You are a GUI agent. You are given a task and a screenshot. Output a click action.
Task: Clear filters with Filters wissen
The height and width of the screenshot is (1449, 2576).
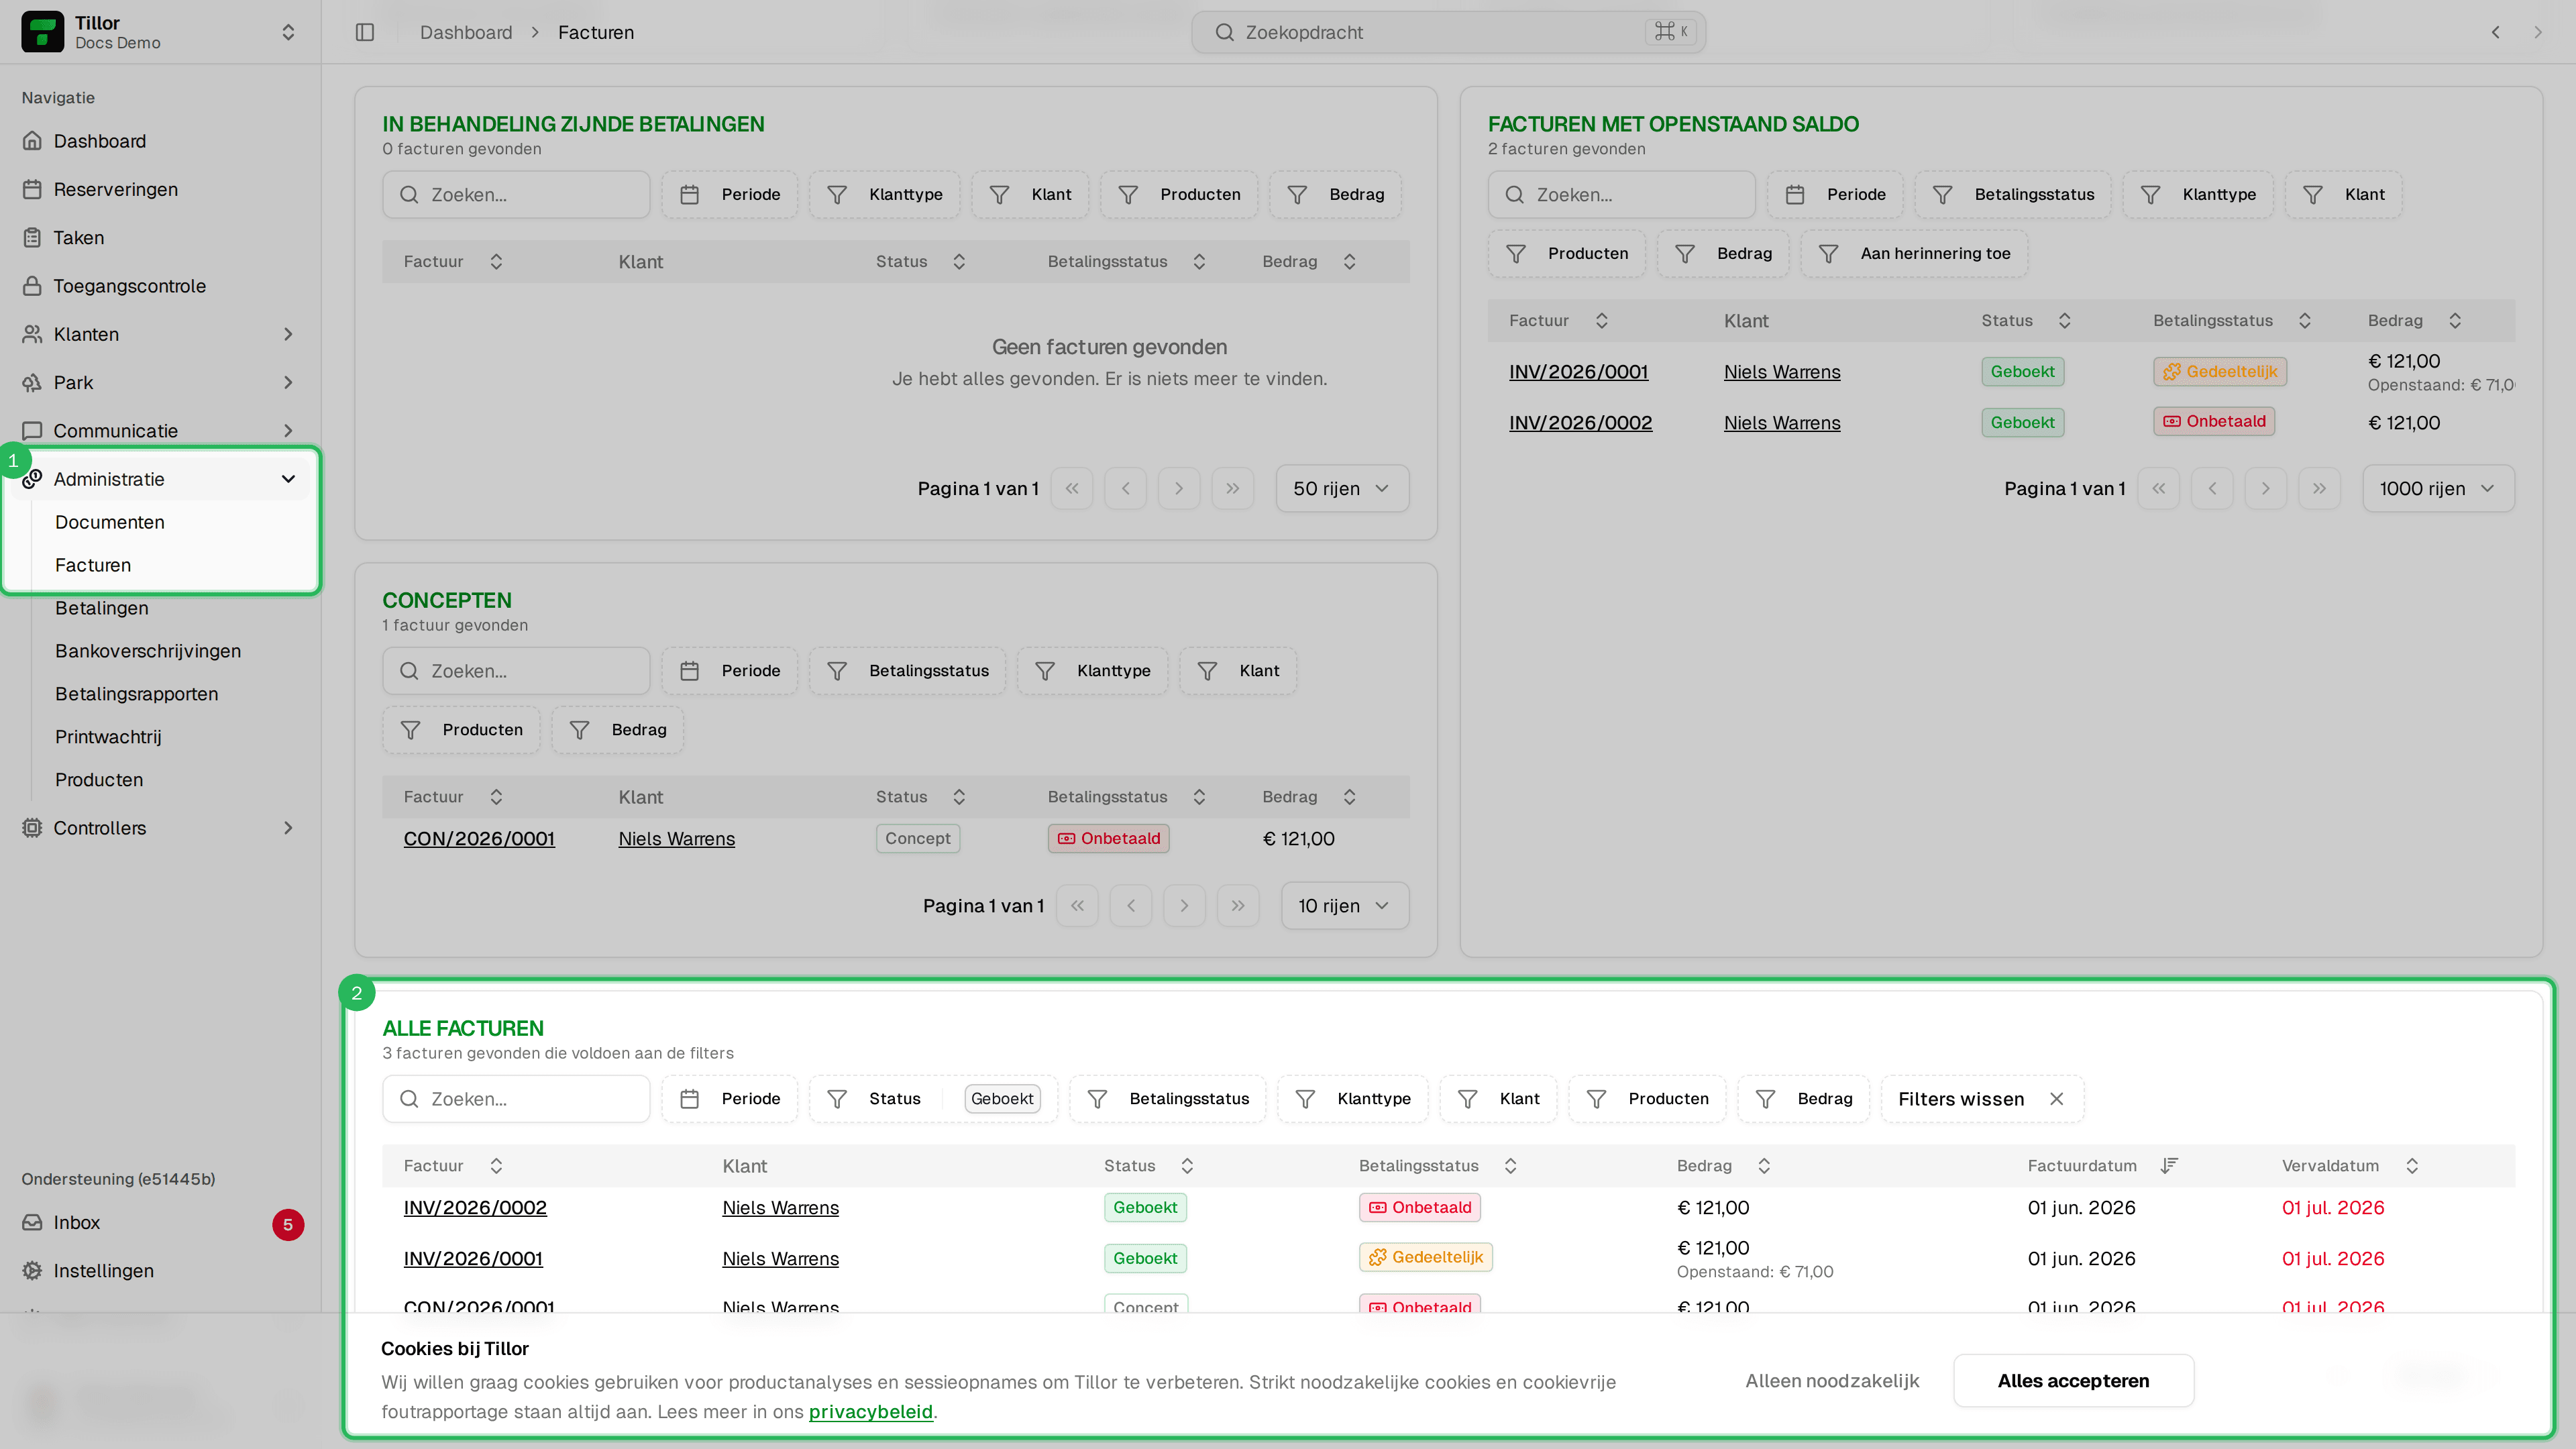[x=1981, y=1098]
